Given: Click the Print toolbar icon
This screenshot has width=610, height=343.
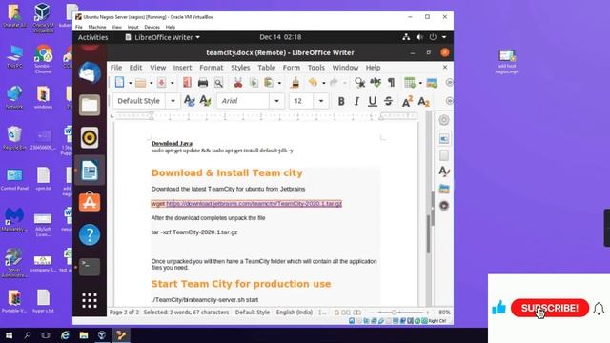Looking at the screenshot, I should 203,83.
